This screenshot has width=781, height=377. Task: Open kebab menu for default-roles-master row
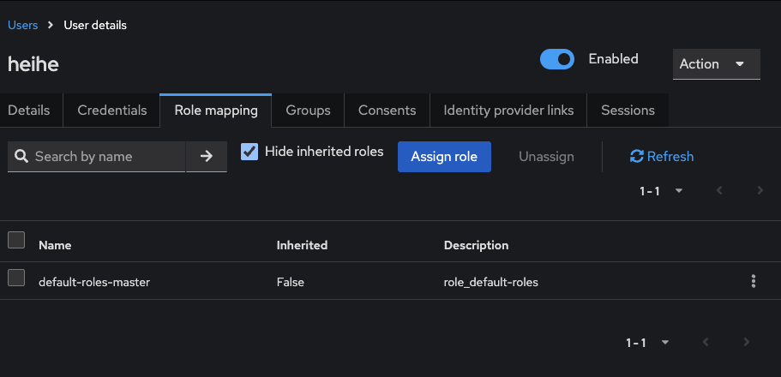[x=753, y=281]
